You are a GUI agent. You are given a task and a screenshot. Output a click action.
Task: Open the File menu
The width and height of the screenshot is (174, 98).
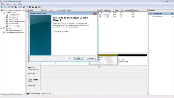click(x=2, y=4)
